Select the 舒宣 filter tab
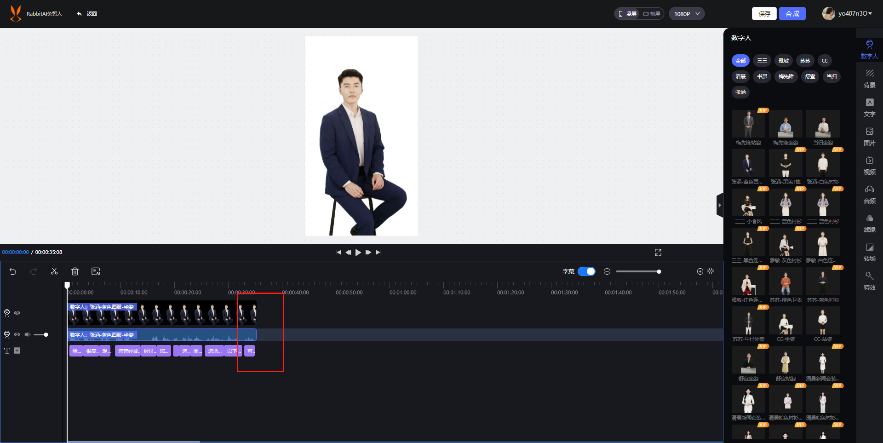 point(810,76)
